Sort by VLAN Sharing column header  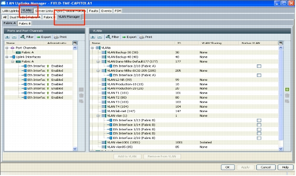pos(219,43)
